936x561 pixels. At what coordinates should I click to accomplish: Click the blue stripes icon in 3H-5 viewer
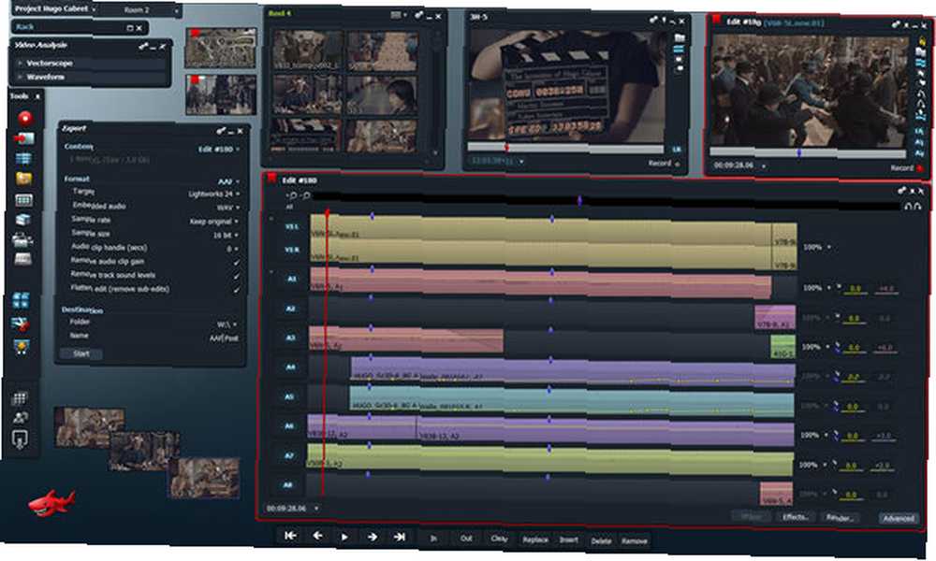point(679,49)
